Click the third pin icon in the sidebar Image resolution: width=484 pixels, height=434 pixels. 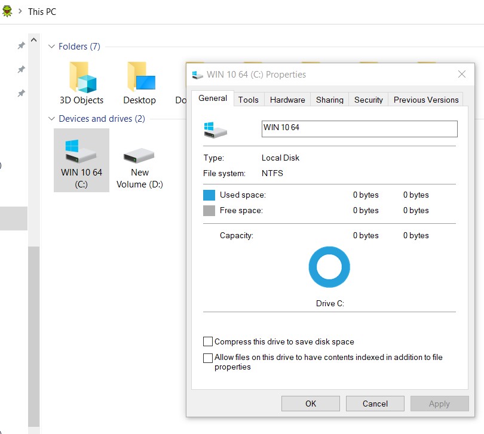(21, 93)
